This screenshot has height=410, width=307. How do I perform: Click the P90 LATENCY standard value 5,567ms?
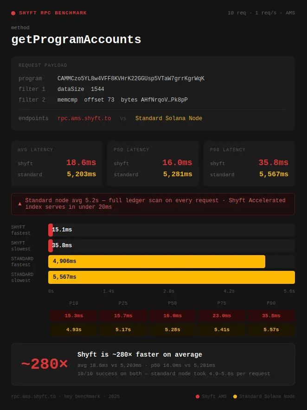coord(274,174)
